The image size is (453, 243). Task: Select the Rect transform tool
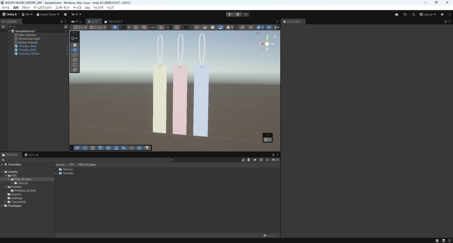pyautogui.click(x=74, y=65)
